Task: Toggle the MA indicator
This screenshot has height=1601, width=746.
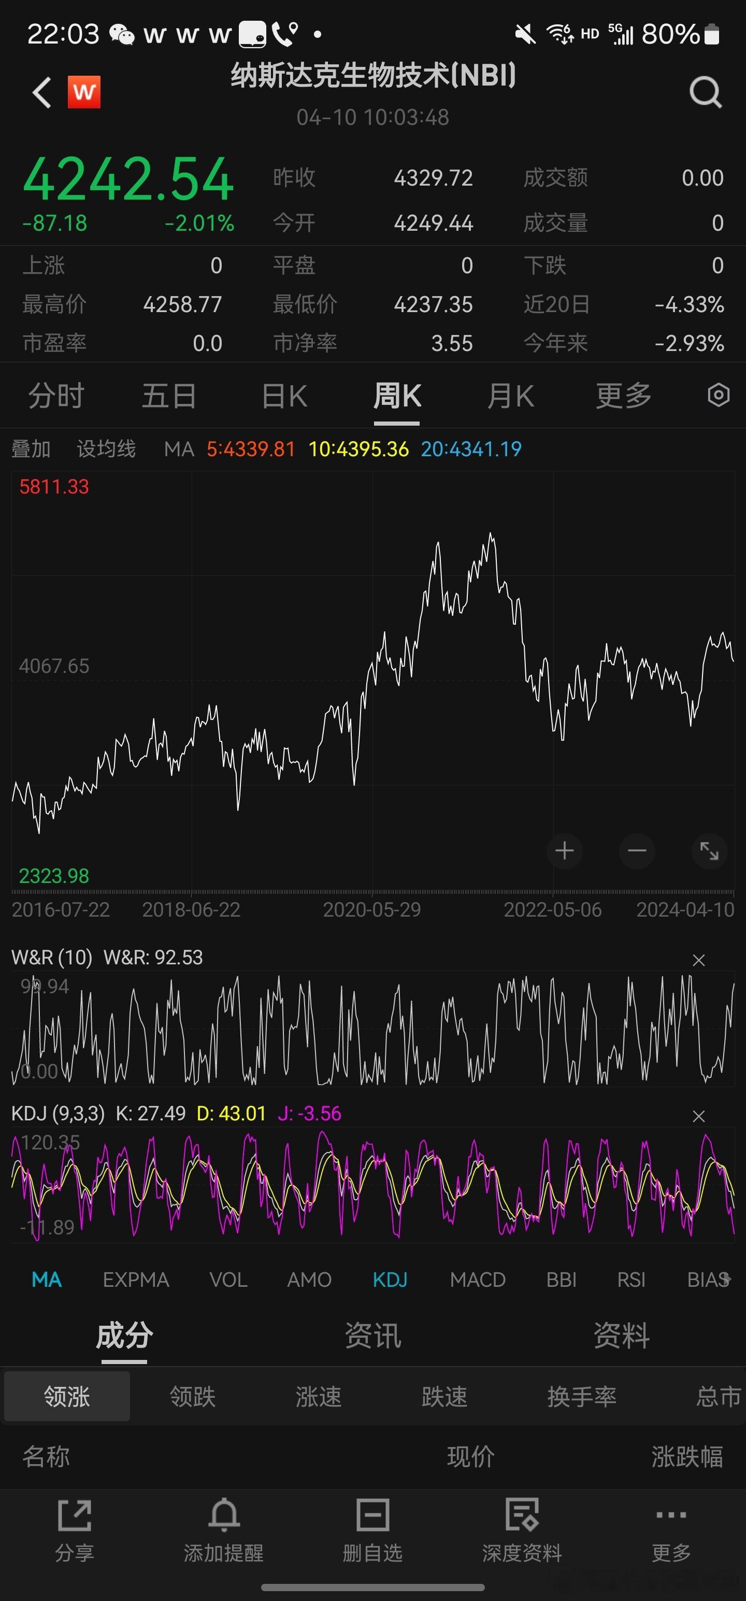Action: pyautogui.click(x=47, y=1280)
